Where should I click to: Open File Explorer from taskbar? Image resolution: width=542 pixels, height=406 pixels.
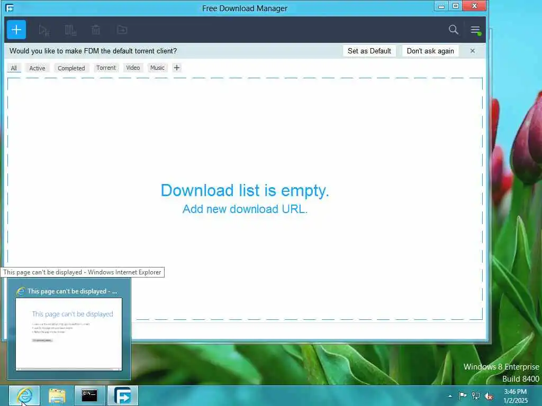(57, 395)
